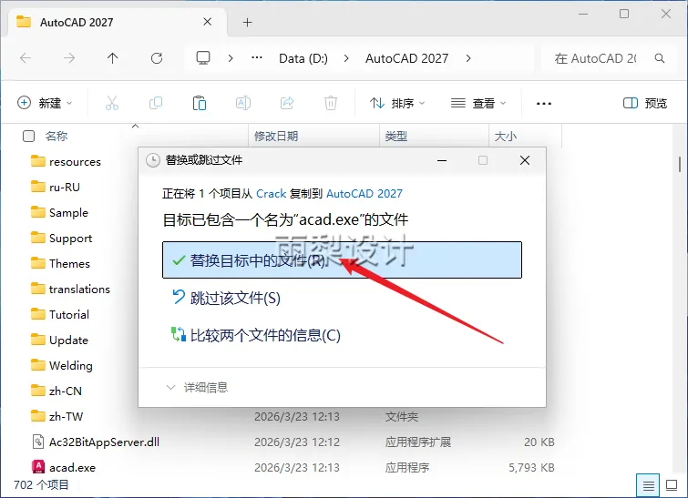Viewport: 688px width, 498px height.
Task: Choose 替换目标中的文件(R)
Action: 342,260
